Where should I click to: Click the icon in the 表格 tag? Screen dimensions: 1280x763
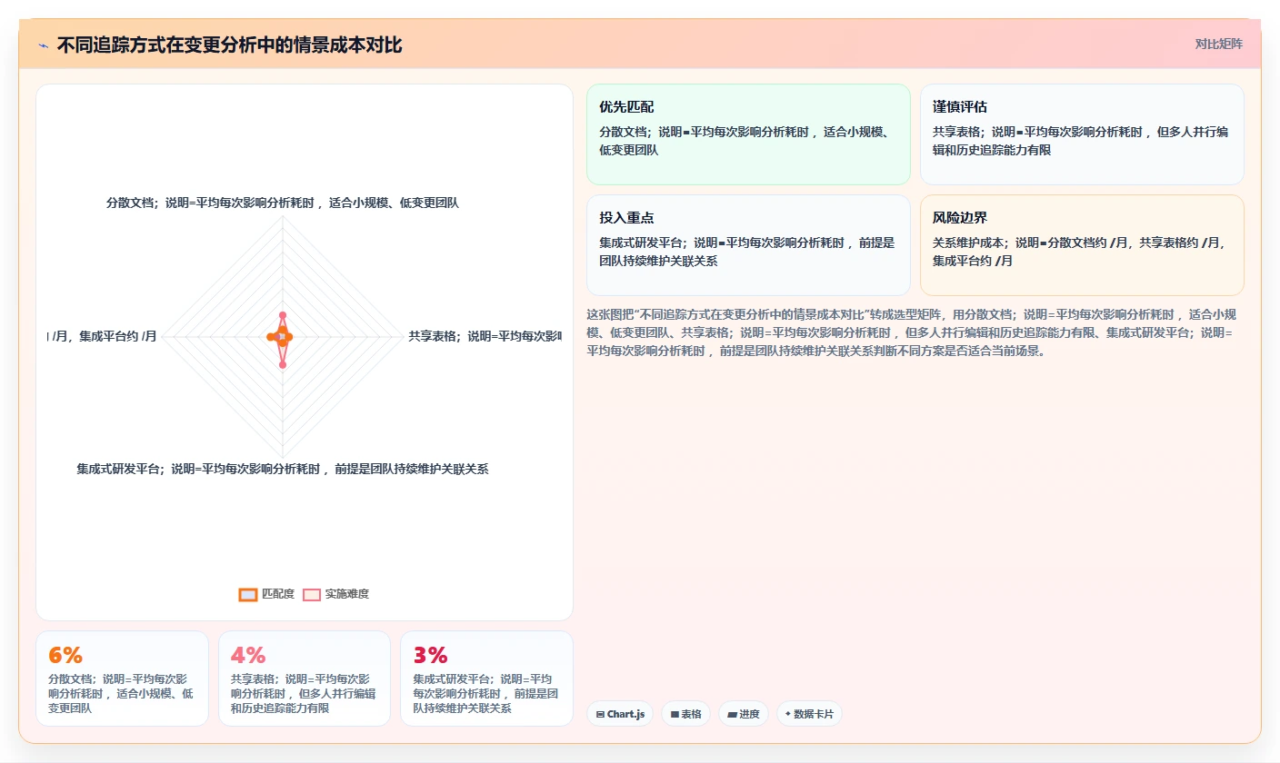coord(675,715)
